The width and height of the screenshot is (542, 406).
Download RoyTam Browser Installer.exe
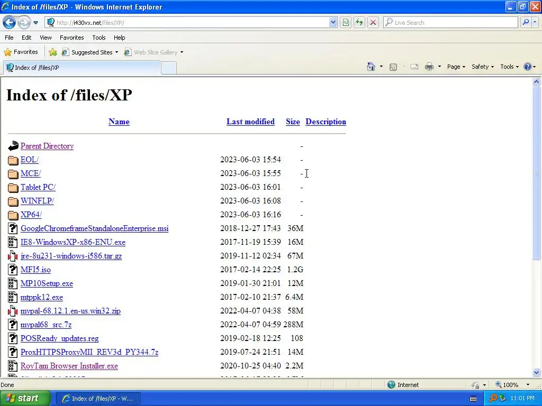click(69, 366)
